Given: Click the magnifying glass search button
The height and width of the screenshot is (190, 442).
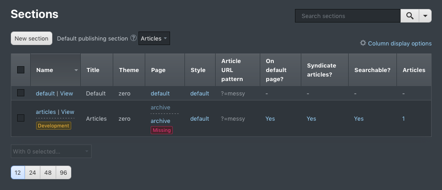Looking at the screenshot, I should (410, 16).
